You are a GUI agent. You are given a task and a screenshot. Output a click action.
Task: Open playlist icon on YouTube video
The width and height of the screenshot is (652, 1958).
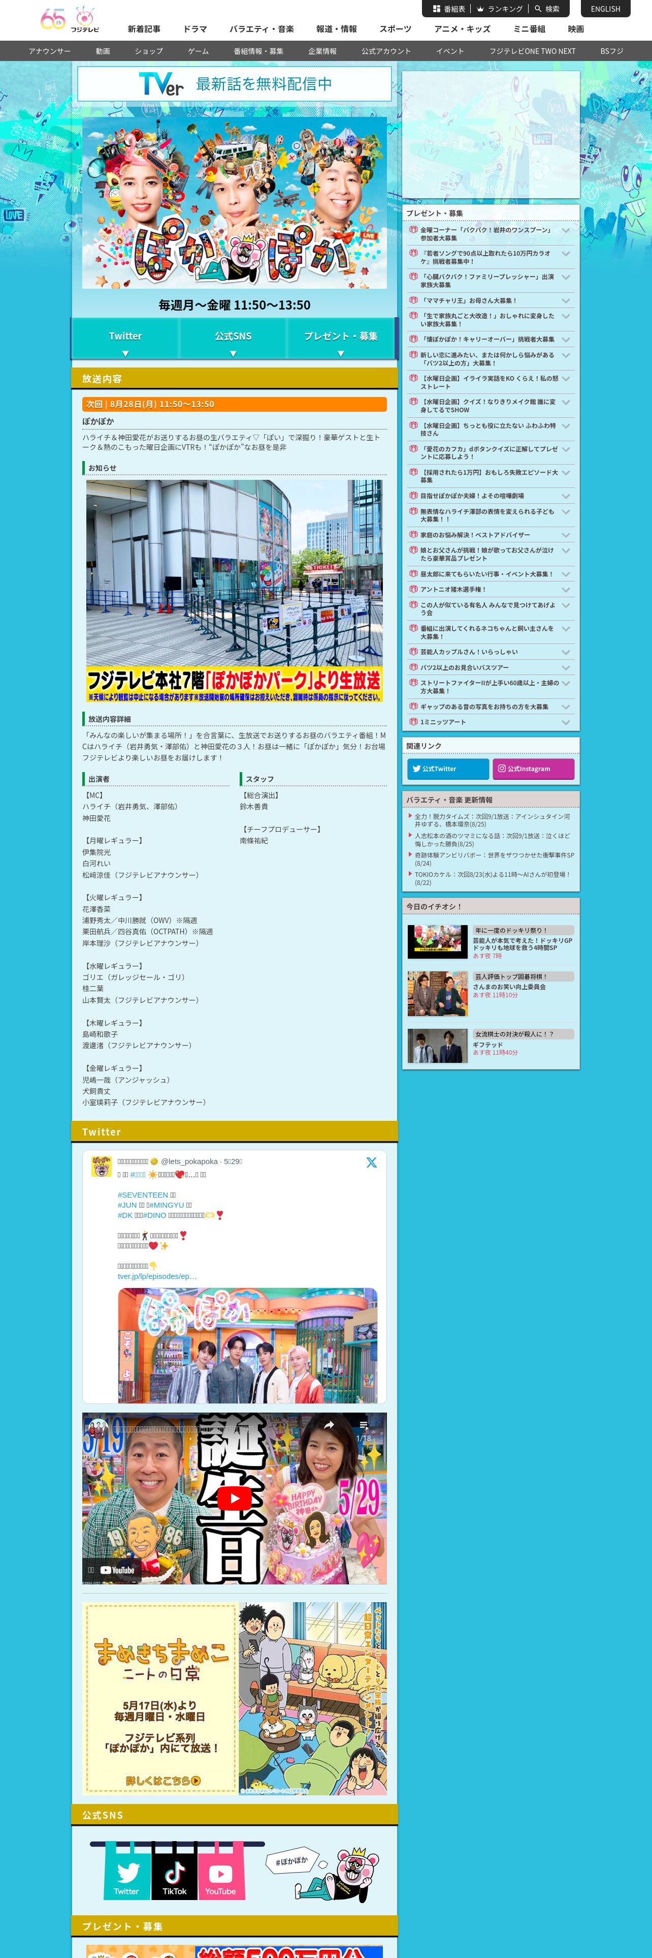click(364, 1425)
